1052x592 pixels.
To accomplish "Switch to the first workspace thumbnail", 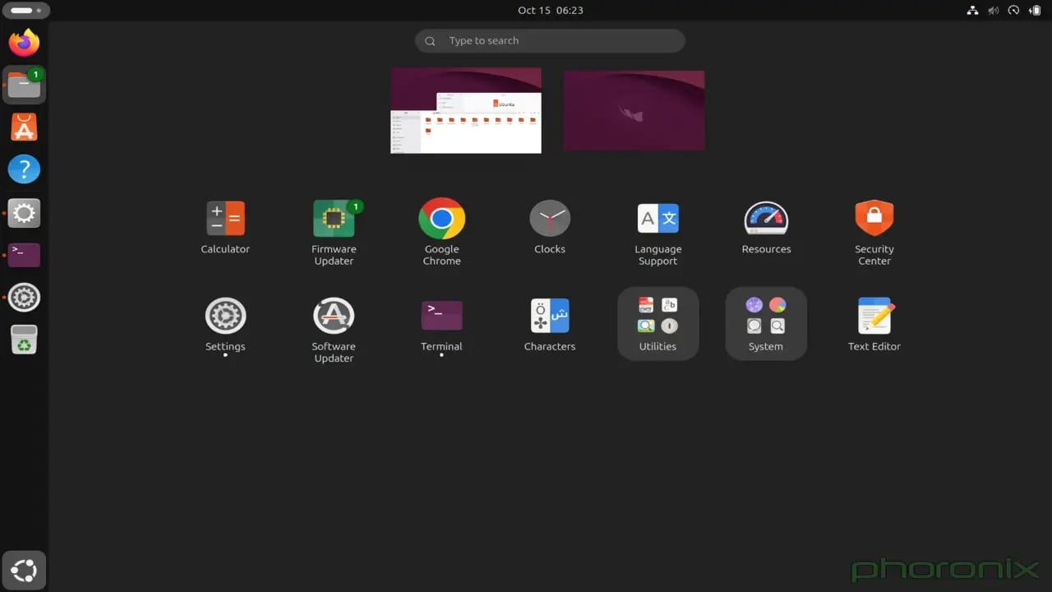I will pos(466,110).
